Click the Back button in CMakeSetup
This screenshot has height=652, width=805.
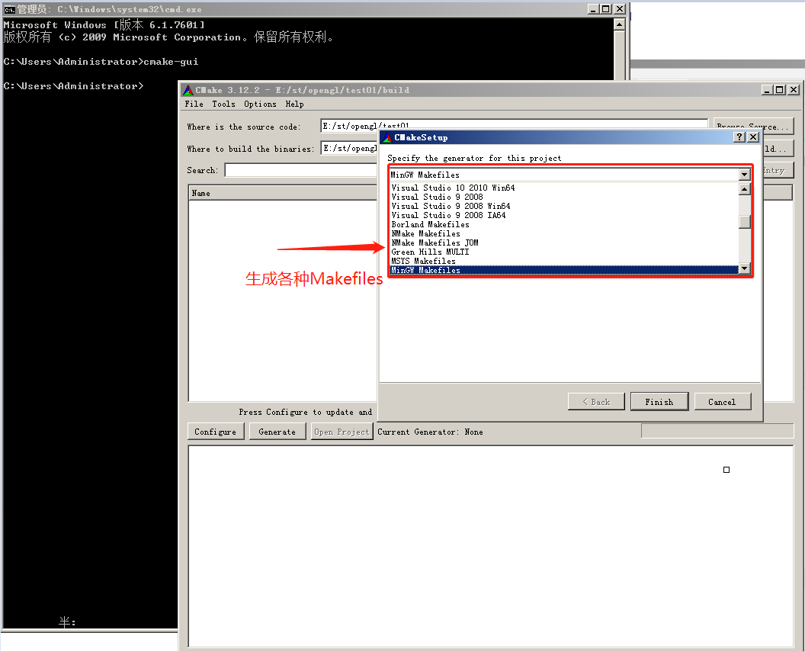point(596,402)
